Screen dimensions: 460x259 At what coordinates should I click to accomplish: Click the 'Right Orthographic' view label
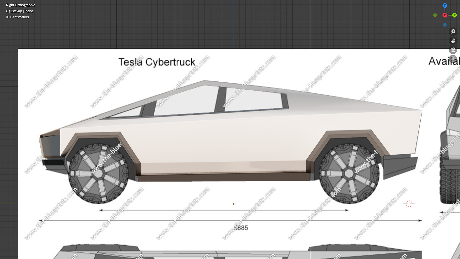click(x=21, y=5)
